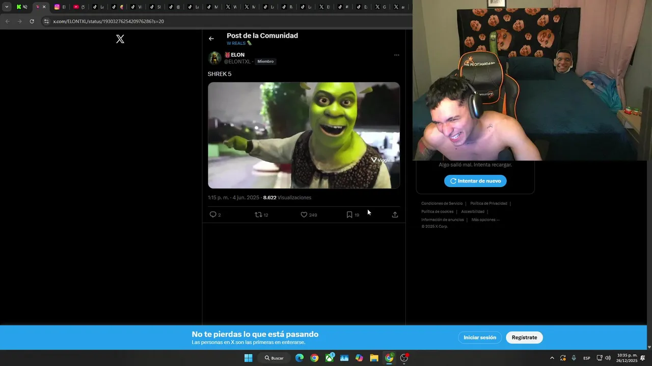Expand Más opciones footer menu

tap(485, 220)
